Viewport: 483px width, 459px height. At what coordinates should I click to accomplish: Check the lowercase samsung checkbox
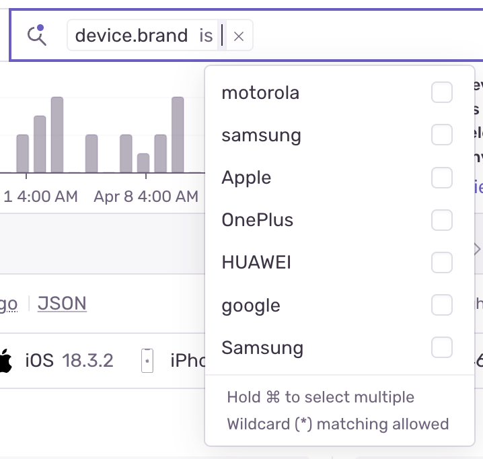pos(442,135)
